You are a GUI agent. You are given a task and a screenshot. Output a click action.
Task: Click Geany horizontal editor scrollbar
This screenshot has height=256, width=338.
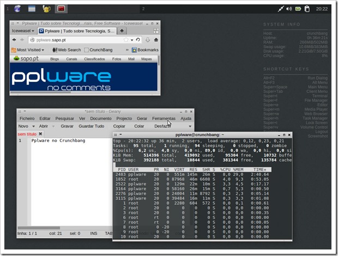(39, 228)
